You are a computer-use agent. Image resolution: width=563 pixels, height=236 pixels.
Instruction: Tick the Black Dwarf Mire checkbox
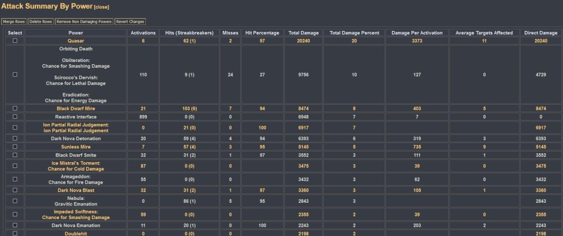tap(15, 108)
